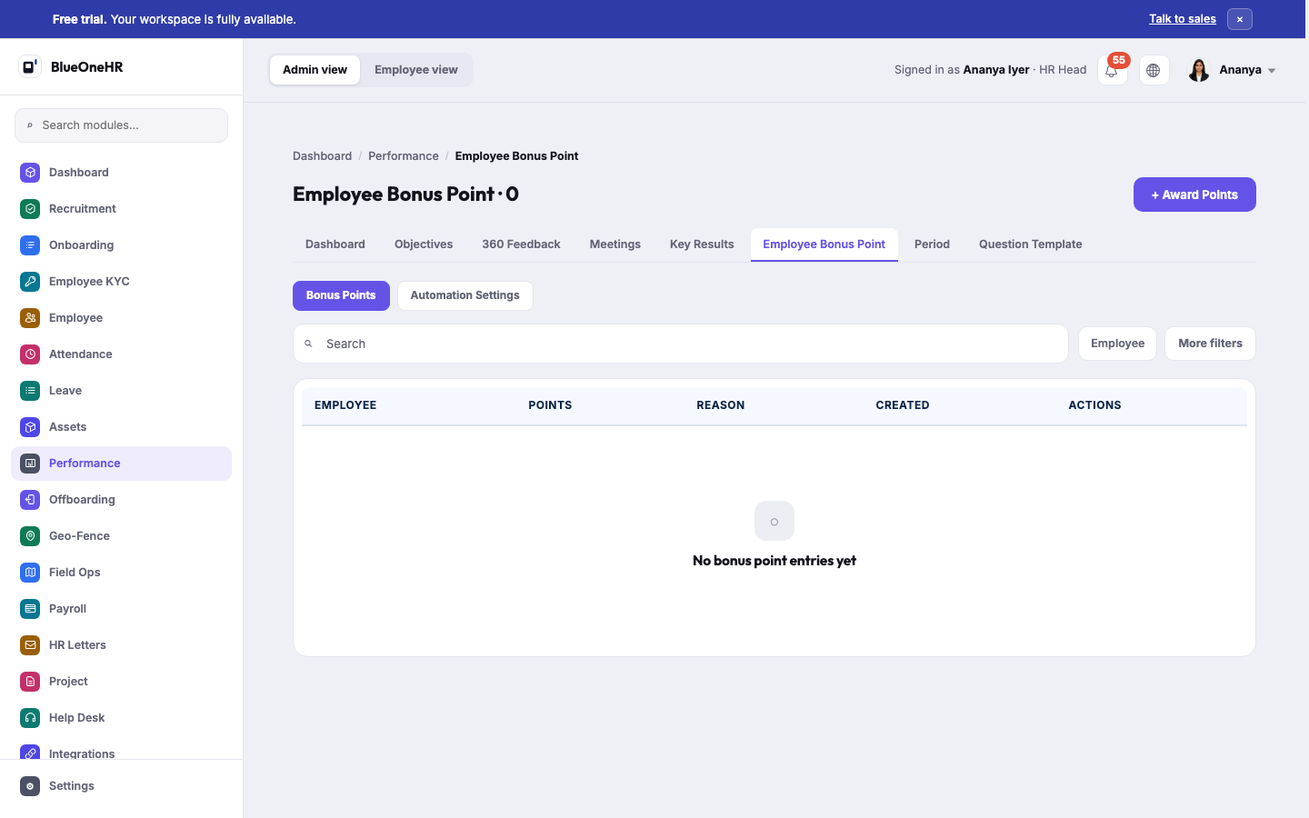The height and width of the screenshot is (818, 1309).
Task: Open the Offboarding module icon
Action: pos(30,499)
